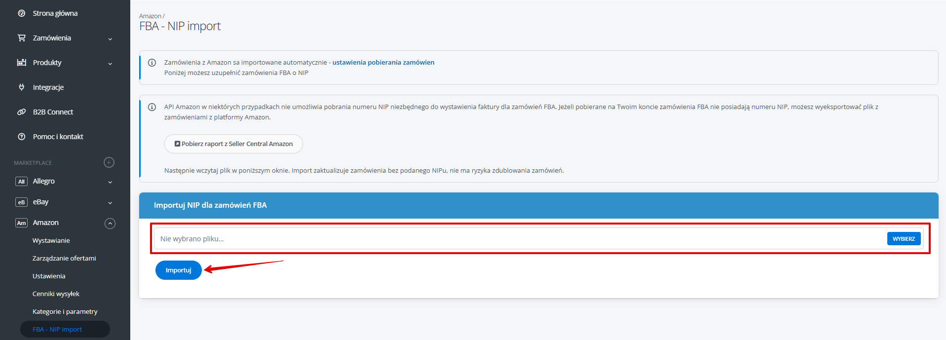Screen dimensions: 946x340
Task: Click Pobierz raport z Seller Central Amazon
Action: click(x=233, y=144)
